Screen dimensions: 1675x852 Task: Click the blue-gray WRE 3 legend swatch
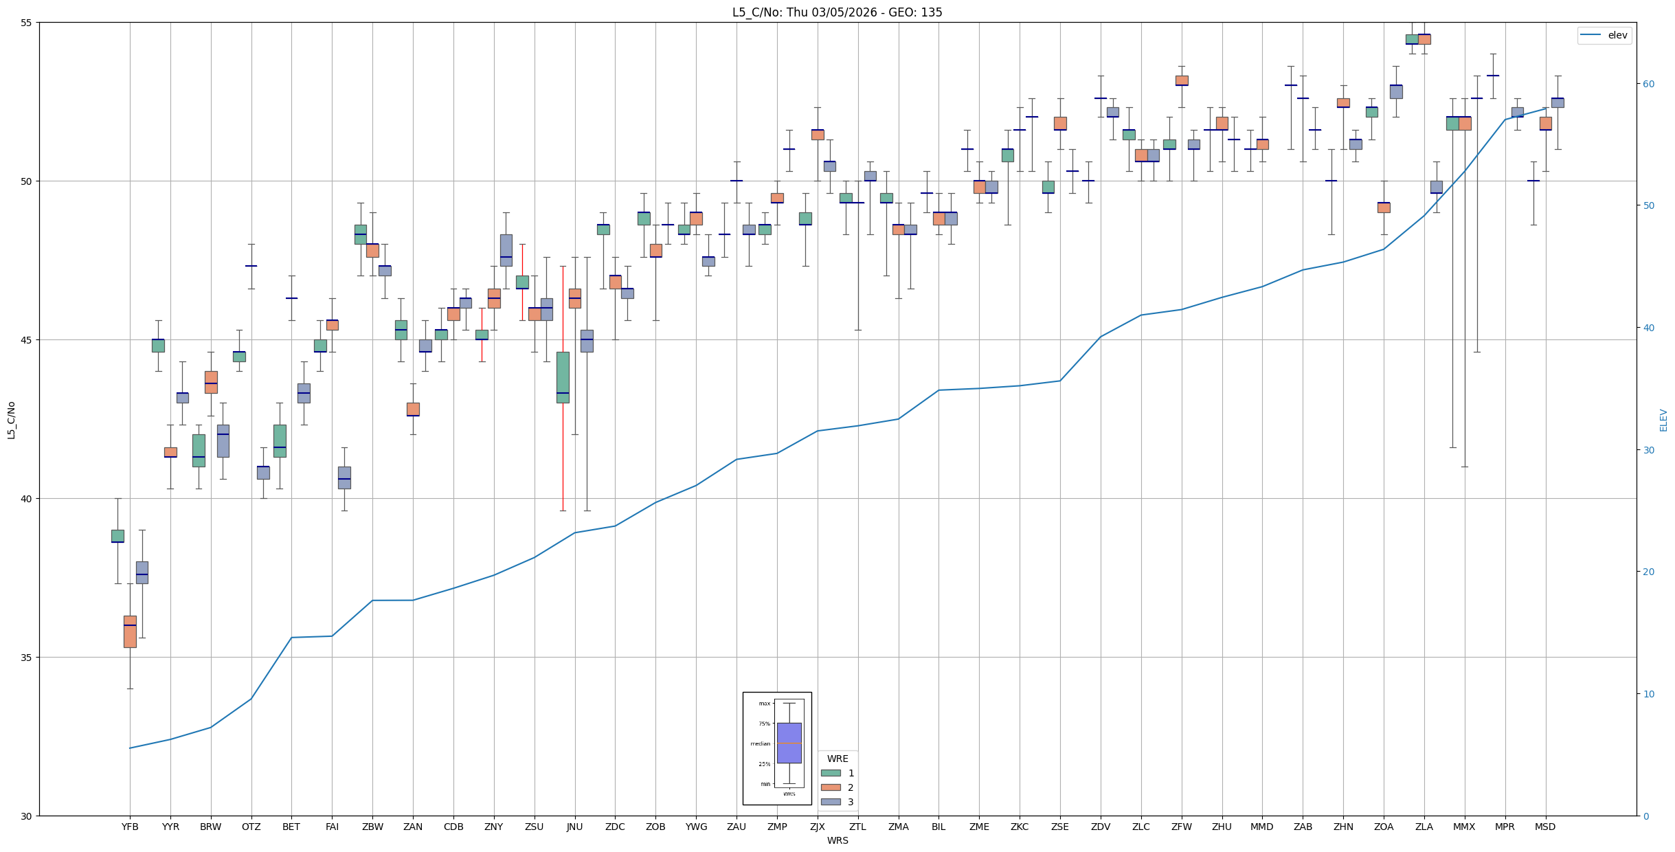pos(830,802)
